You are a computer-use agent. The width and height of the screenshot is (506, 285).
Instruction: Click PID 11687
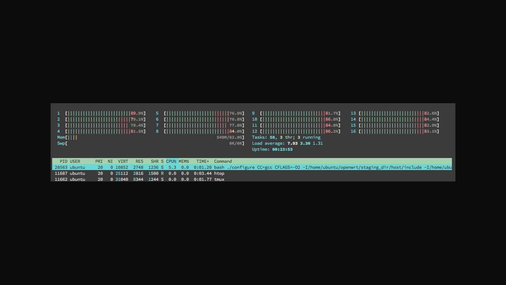point(61,173)
